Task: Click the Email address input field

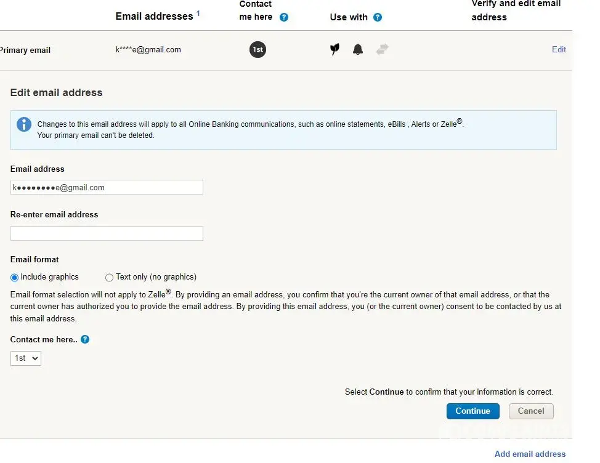Action: coord(107,188)
